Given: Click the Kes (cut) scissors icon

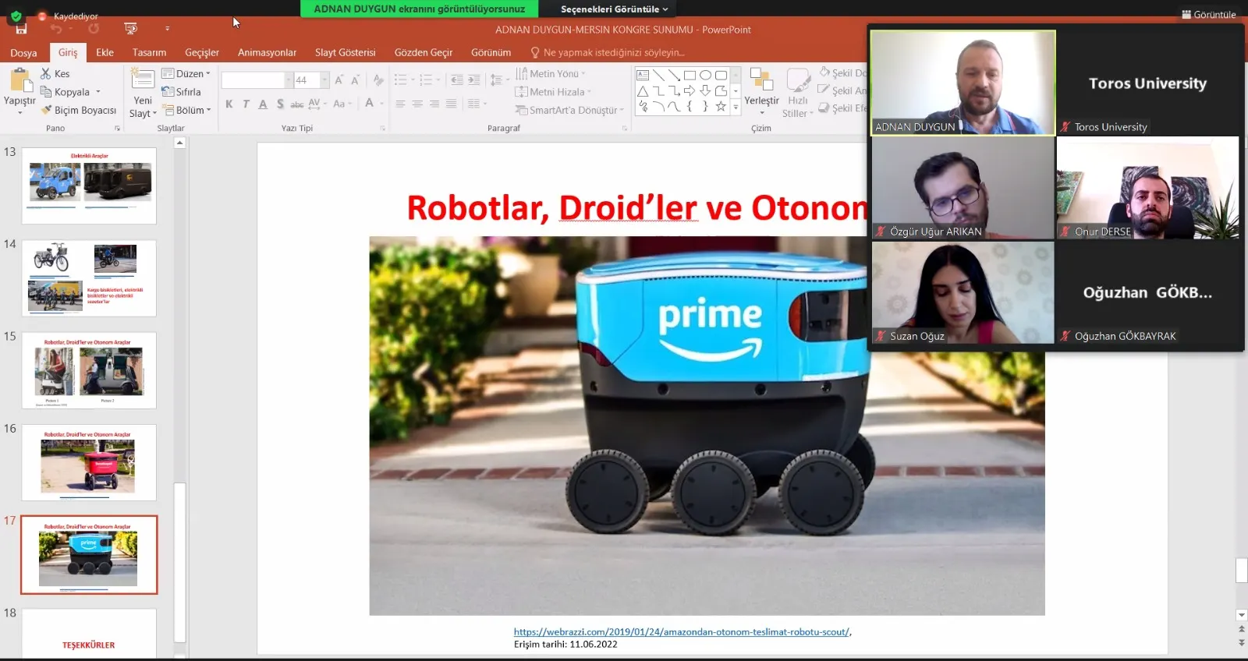Looking at the screenshot, I should [x=46, y=73].
